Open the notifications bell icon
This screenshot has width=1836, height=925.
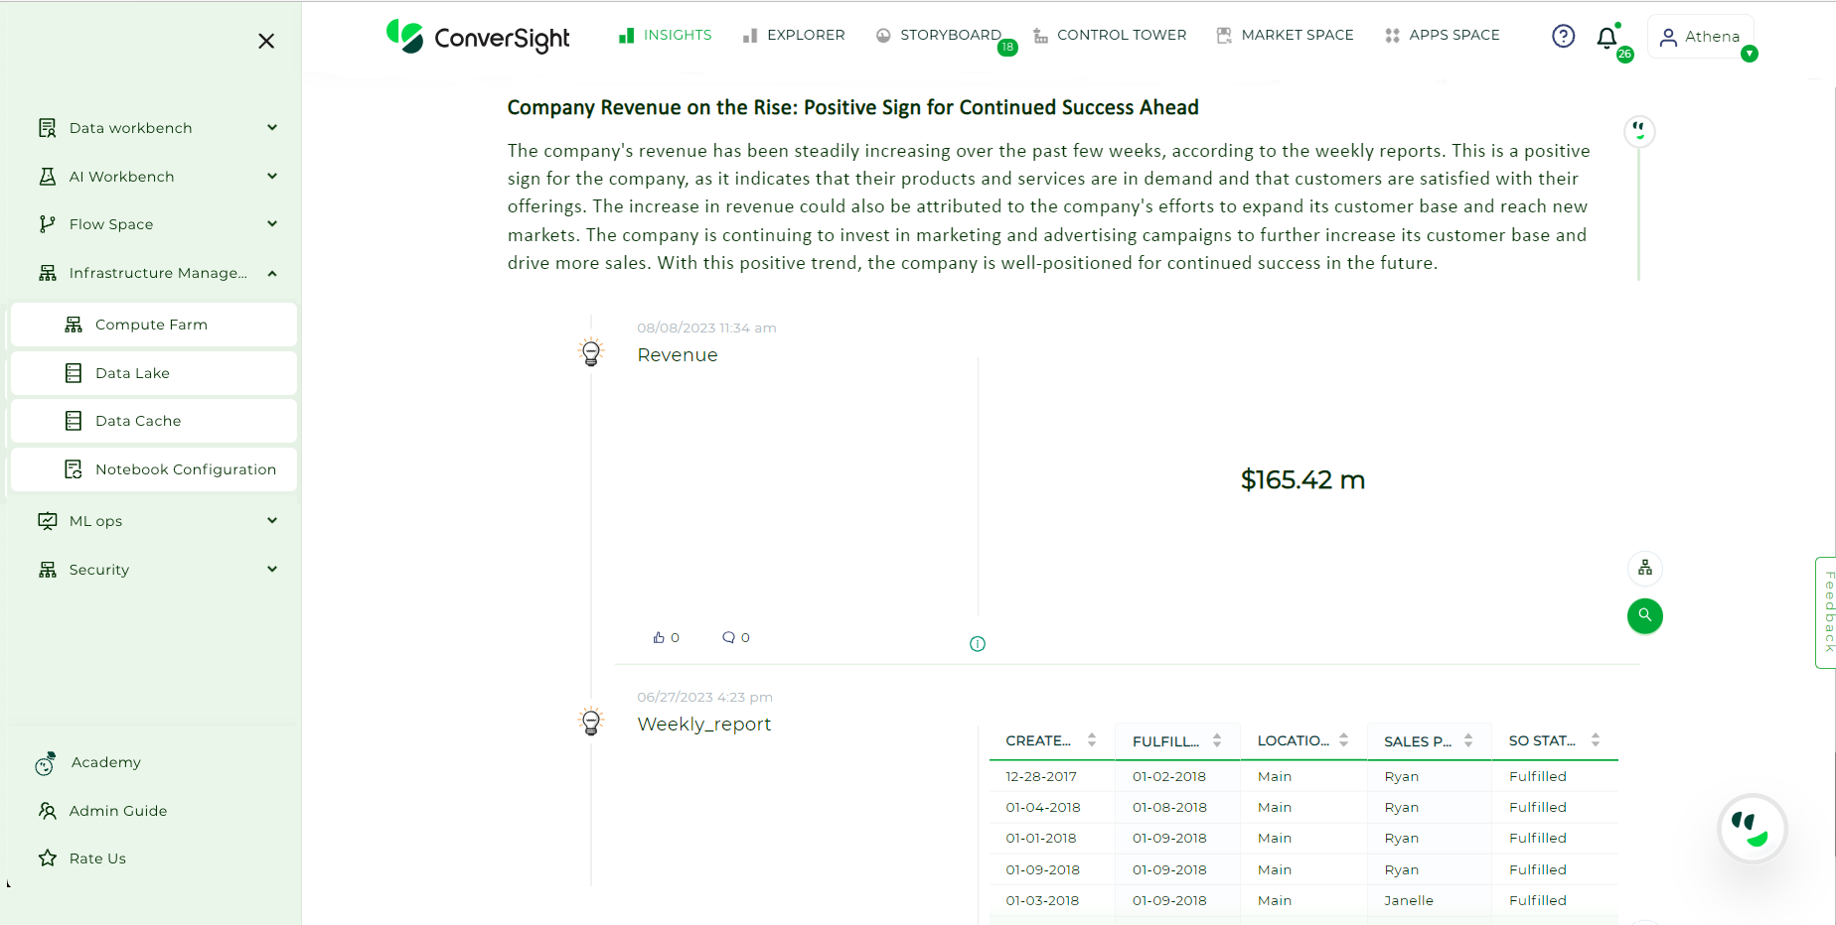1606,38
